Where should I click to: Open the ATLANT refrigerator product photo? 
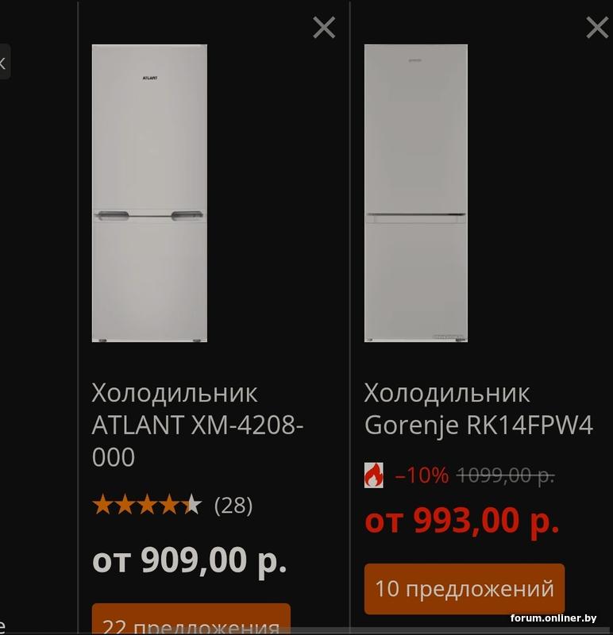click(149, 193)
